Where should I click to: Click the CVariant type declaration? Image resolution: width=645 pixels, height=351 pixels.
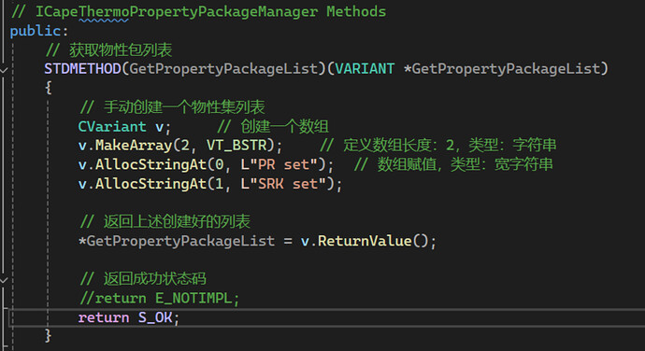pyautogui.click(x=112, y=126)
